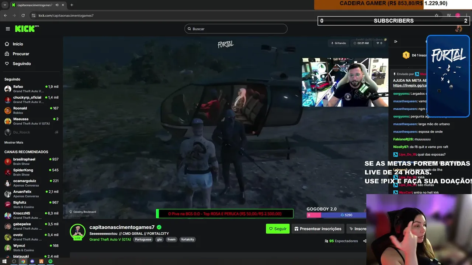Select the gta tag
The height and width of the screenshot is (265, 472).
coord(159,239)
